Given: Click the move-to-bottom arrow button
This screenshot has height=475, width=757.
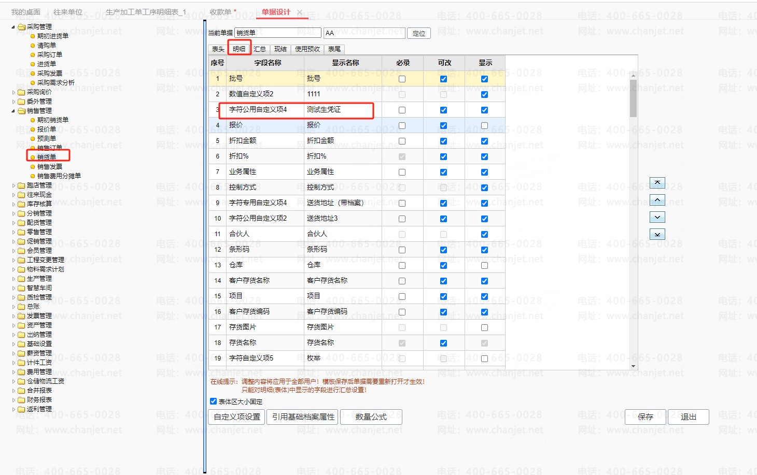Looking at the screenshot, I should (x=657, y=234).
